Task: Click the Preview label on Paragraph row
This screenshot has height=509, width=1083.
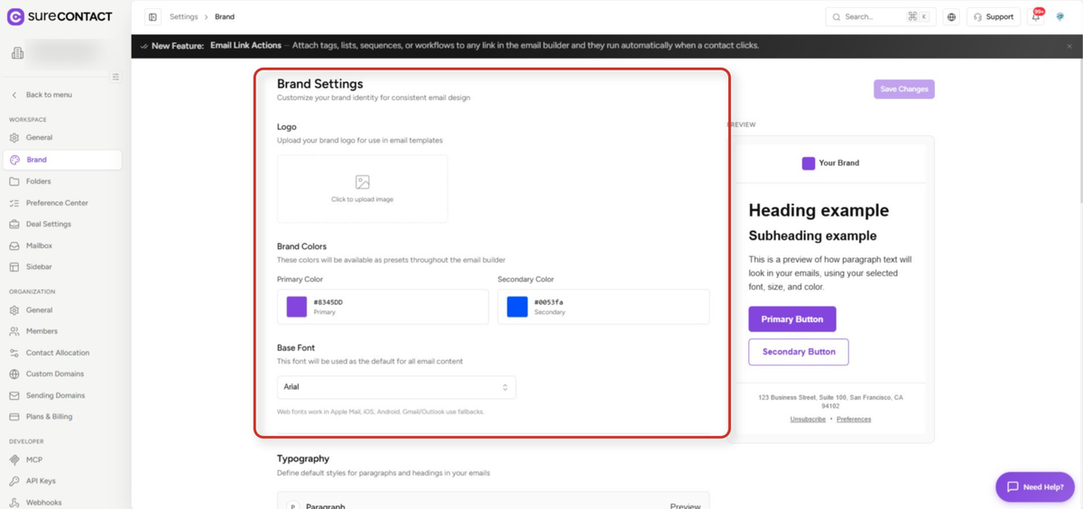Action: [685, 506]
